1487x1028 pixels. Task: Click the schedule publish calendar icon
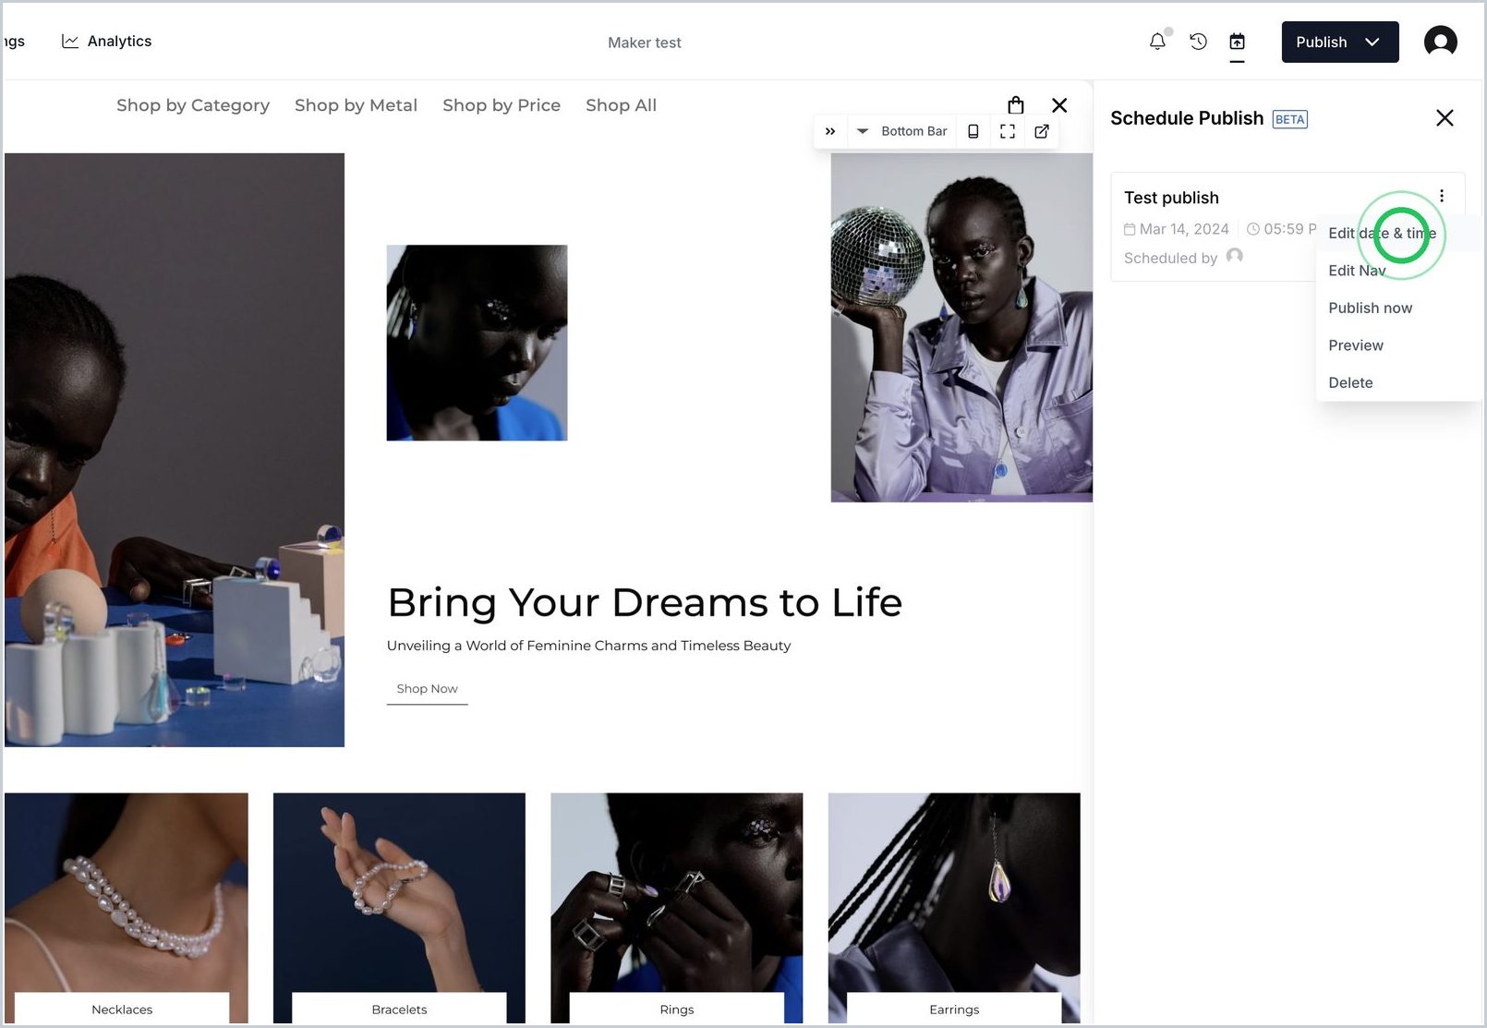point(1238,42)
